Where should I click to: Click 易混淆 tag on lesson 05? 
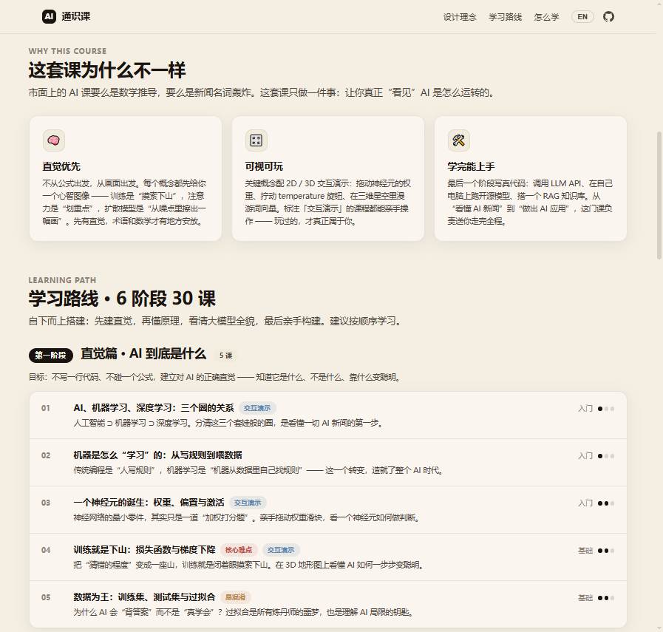(x=236, y=597)
